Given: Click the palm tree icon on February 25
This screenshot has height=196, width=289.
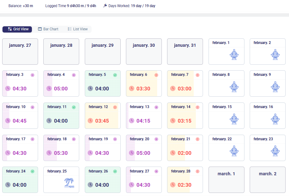Looking at the screenshot, I should (69, 183).
